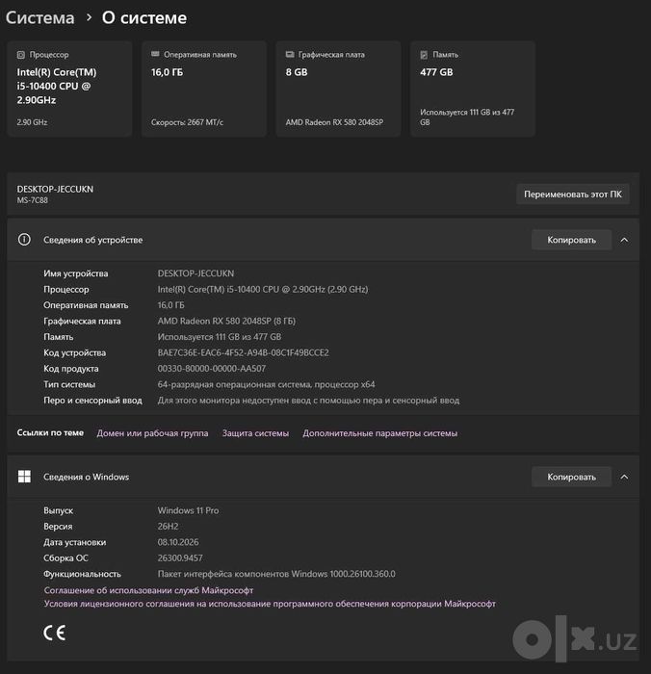Select processor value Intel(R) Core(TM) i5-10400 row
This screenshot has height=674, width=651.
click(263, 289)
